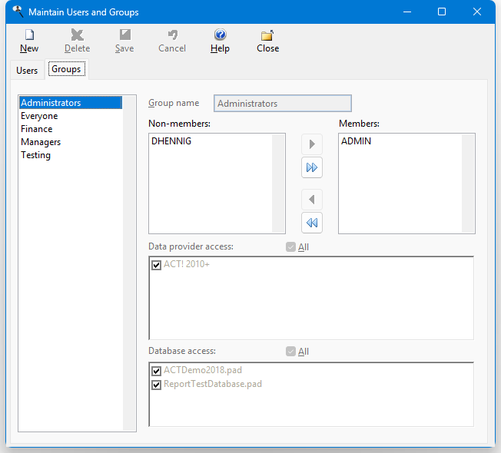Switch to the Users tab
The image size is (501, 453).
coord(27,71)
